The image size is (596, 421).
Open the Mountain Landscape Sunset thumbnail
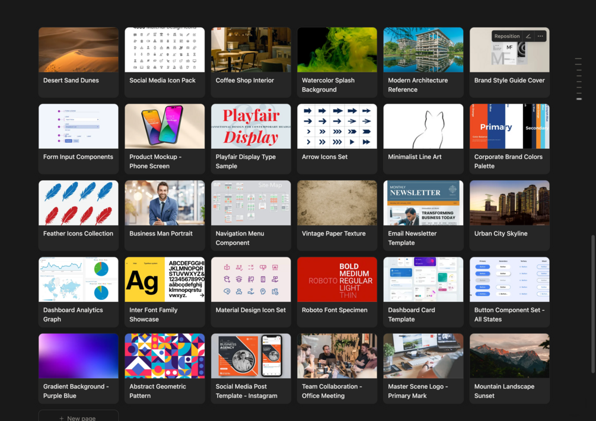(510, 356)
